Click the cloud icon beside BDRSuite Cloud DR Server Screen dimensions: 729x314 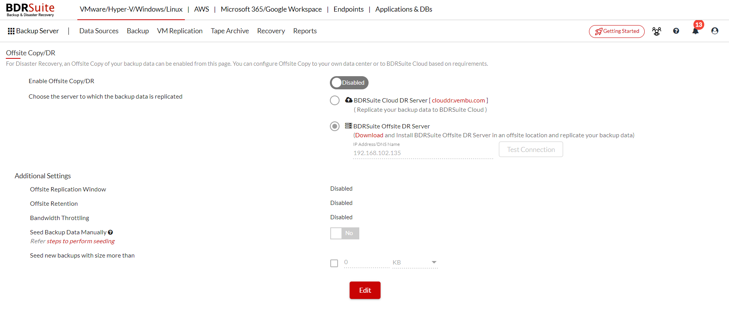coord(349,100)
